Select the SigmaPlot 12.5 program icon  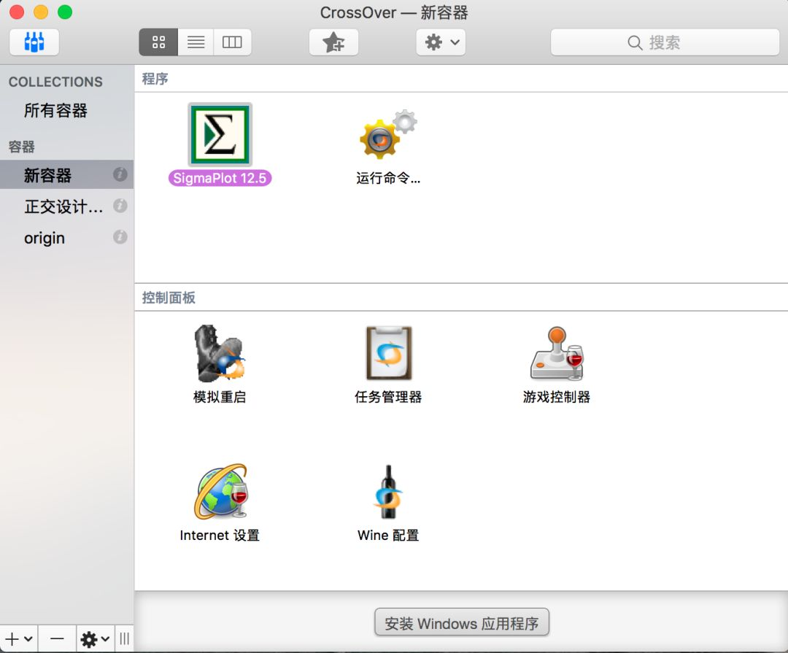coord(220,135)
